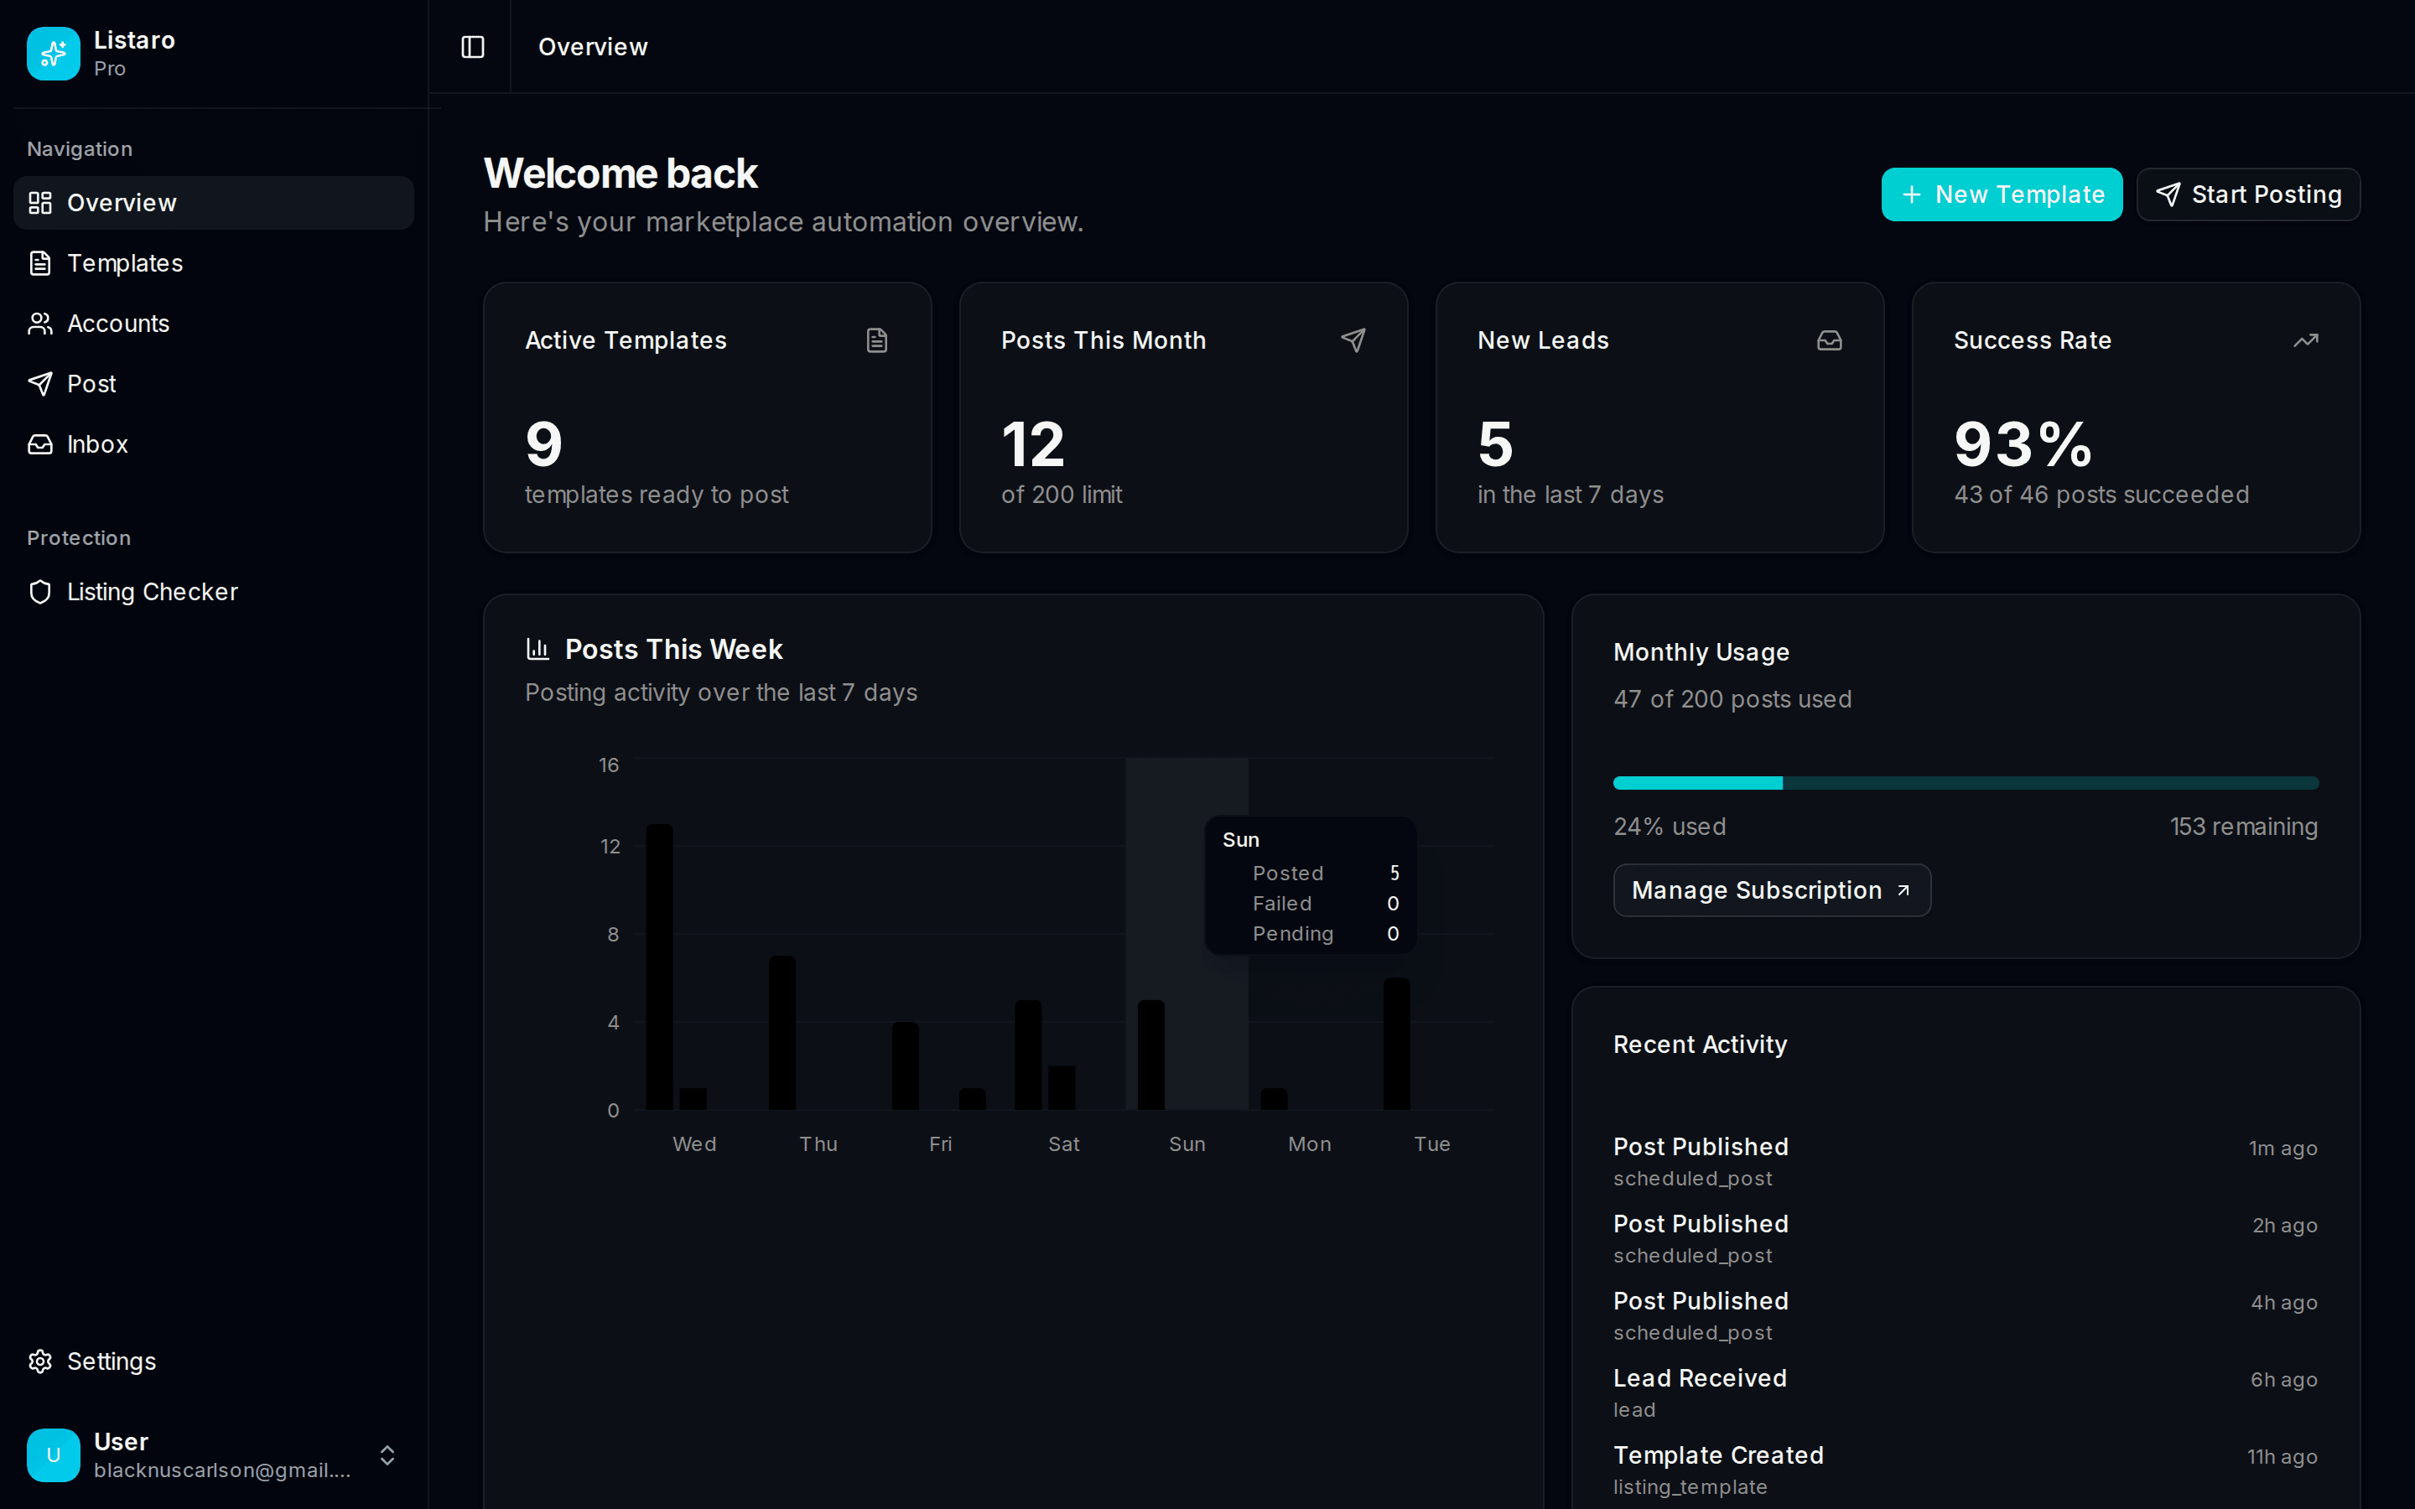Click the trend arrow icon on Success Rate card

(2305, 340)
